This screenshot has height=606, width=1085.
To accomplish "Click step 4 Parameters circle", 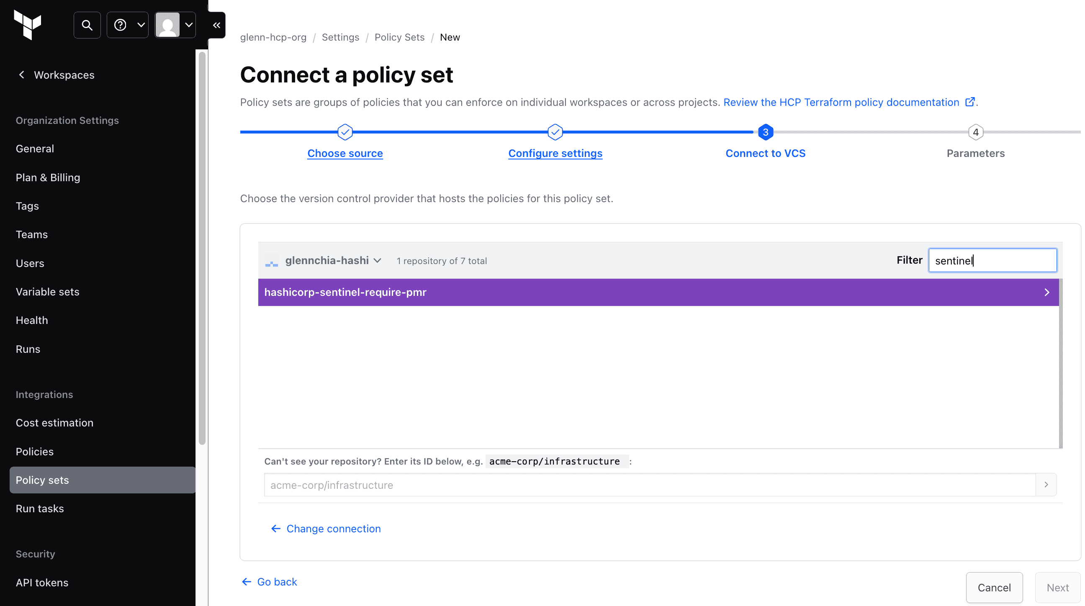I will [975, 132].
